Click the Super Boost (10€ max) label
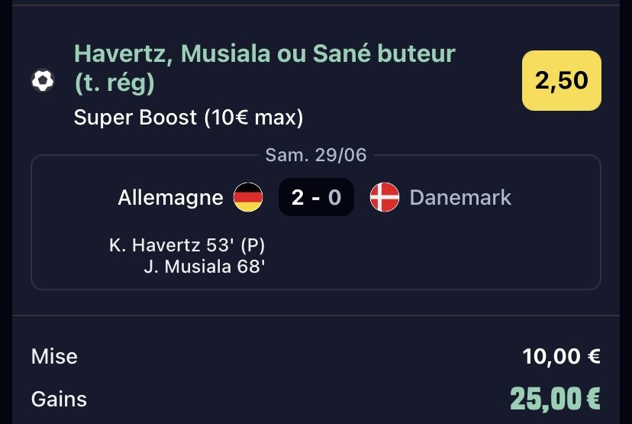 click(189, 118)
